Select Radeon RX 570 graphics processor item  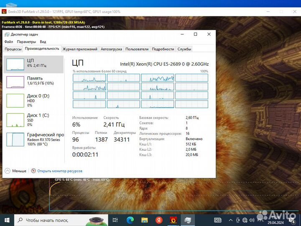coord(33,139)
